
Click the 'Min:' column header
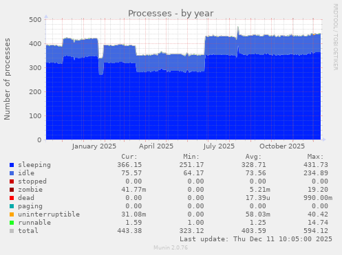click(191, 157)
